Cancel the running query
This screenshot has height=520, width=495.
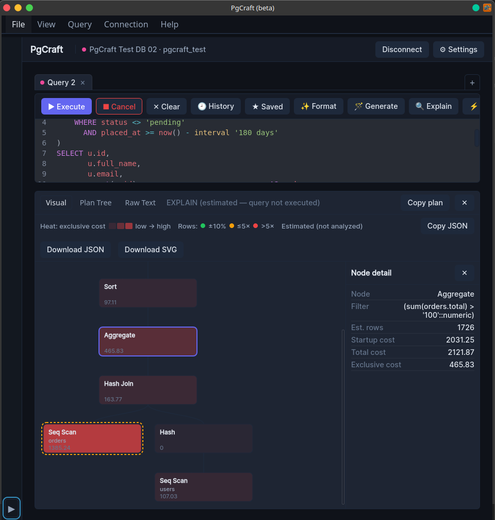click(119, 106)
